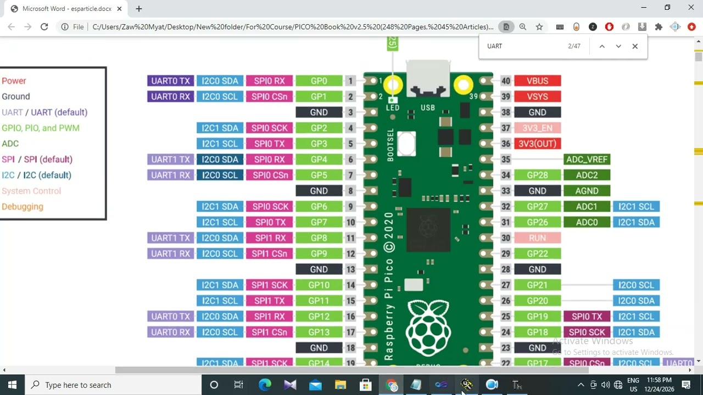
Task: Click the BOOTSEL button on the Pico board
Action: click(406, 143)
